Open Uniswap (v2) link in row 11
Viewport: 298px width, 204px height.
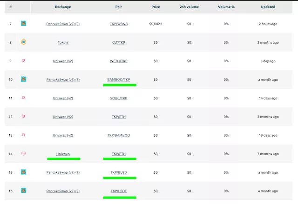(x=63, y=98)
